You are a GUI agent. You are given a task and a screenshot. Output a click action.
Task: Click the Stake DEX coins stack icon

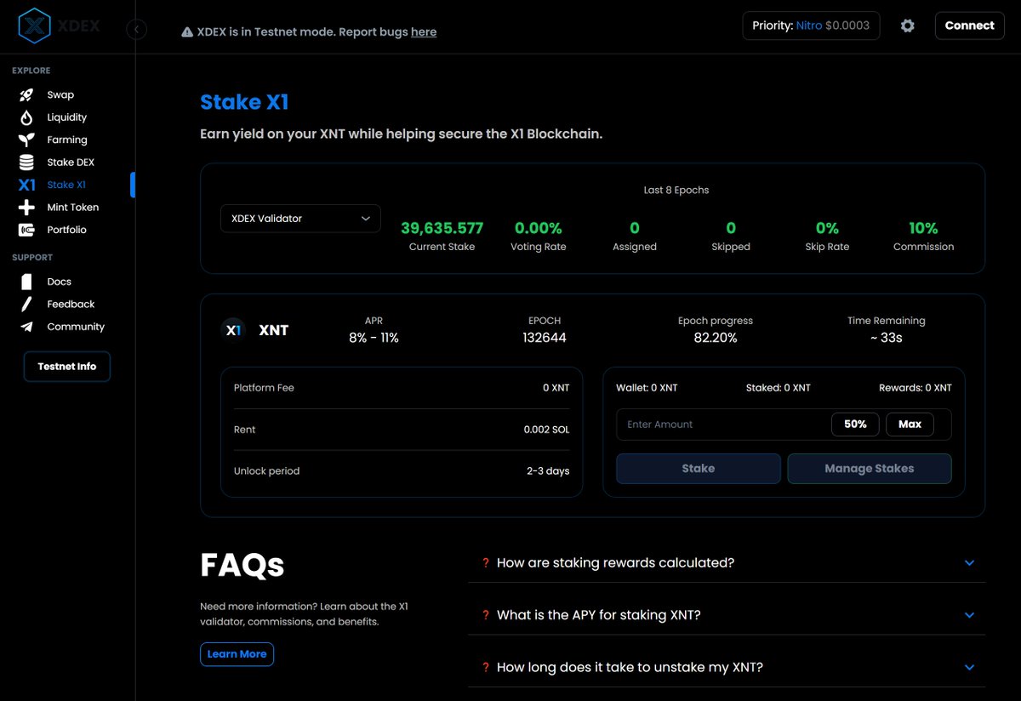(x=27, y=162)
